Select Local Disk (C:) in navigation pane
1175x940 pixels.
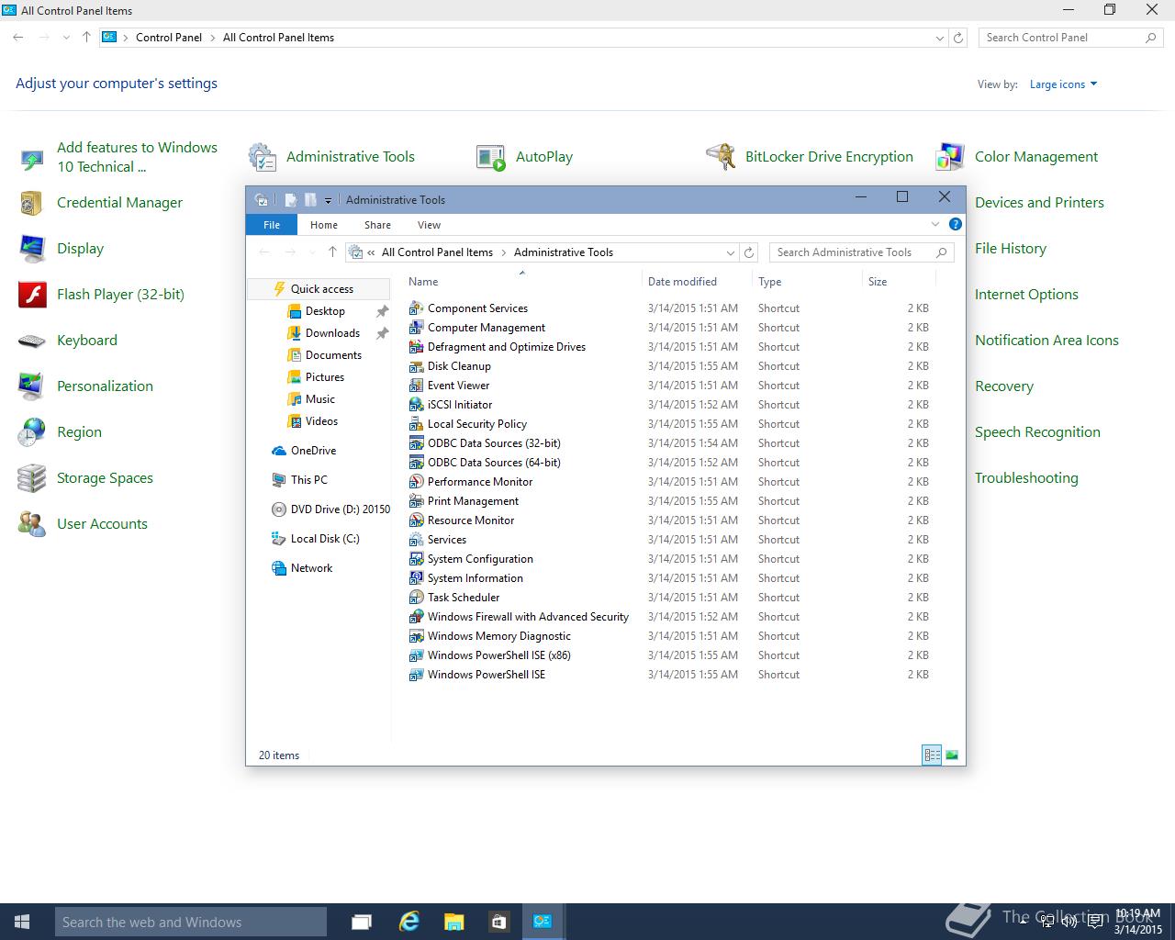tap(325, 539)
